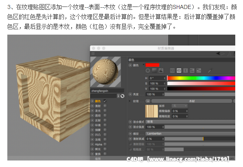This screenshot has width=243, height=167.
Task: Select the HSV color mode icon
Action: point(179,71)
